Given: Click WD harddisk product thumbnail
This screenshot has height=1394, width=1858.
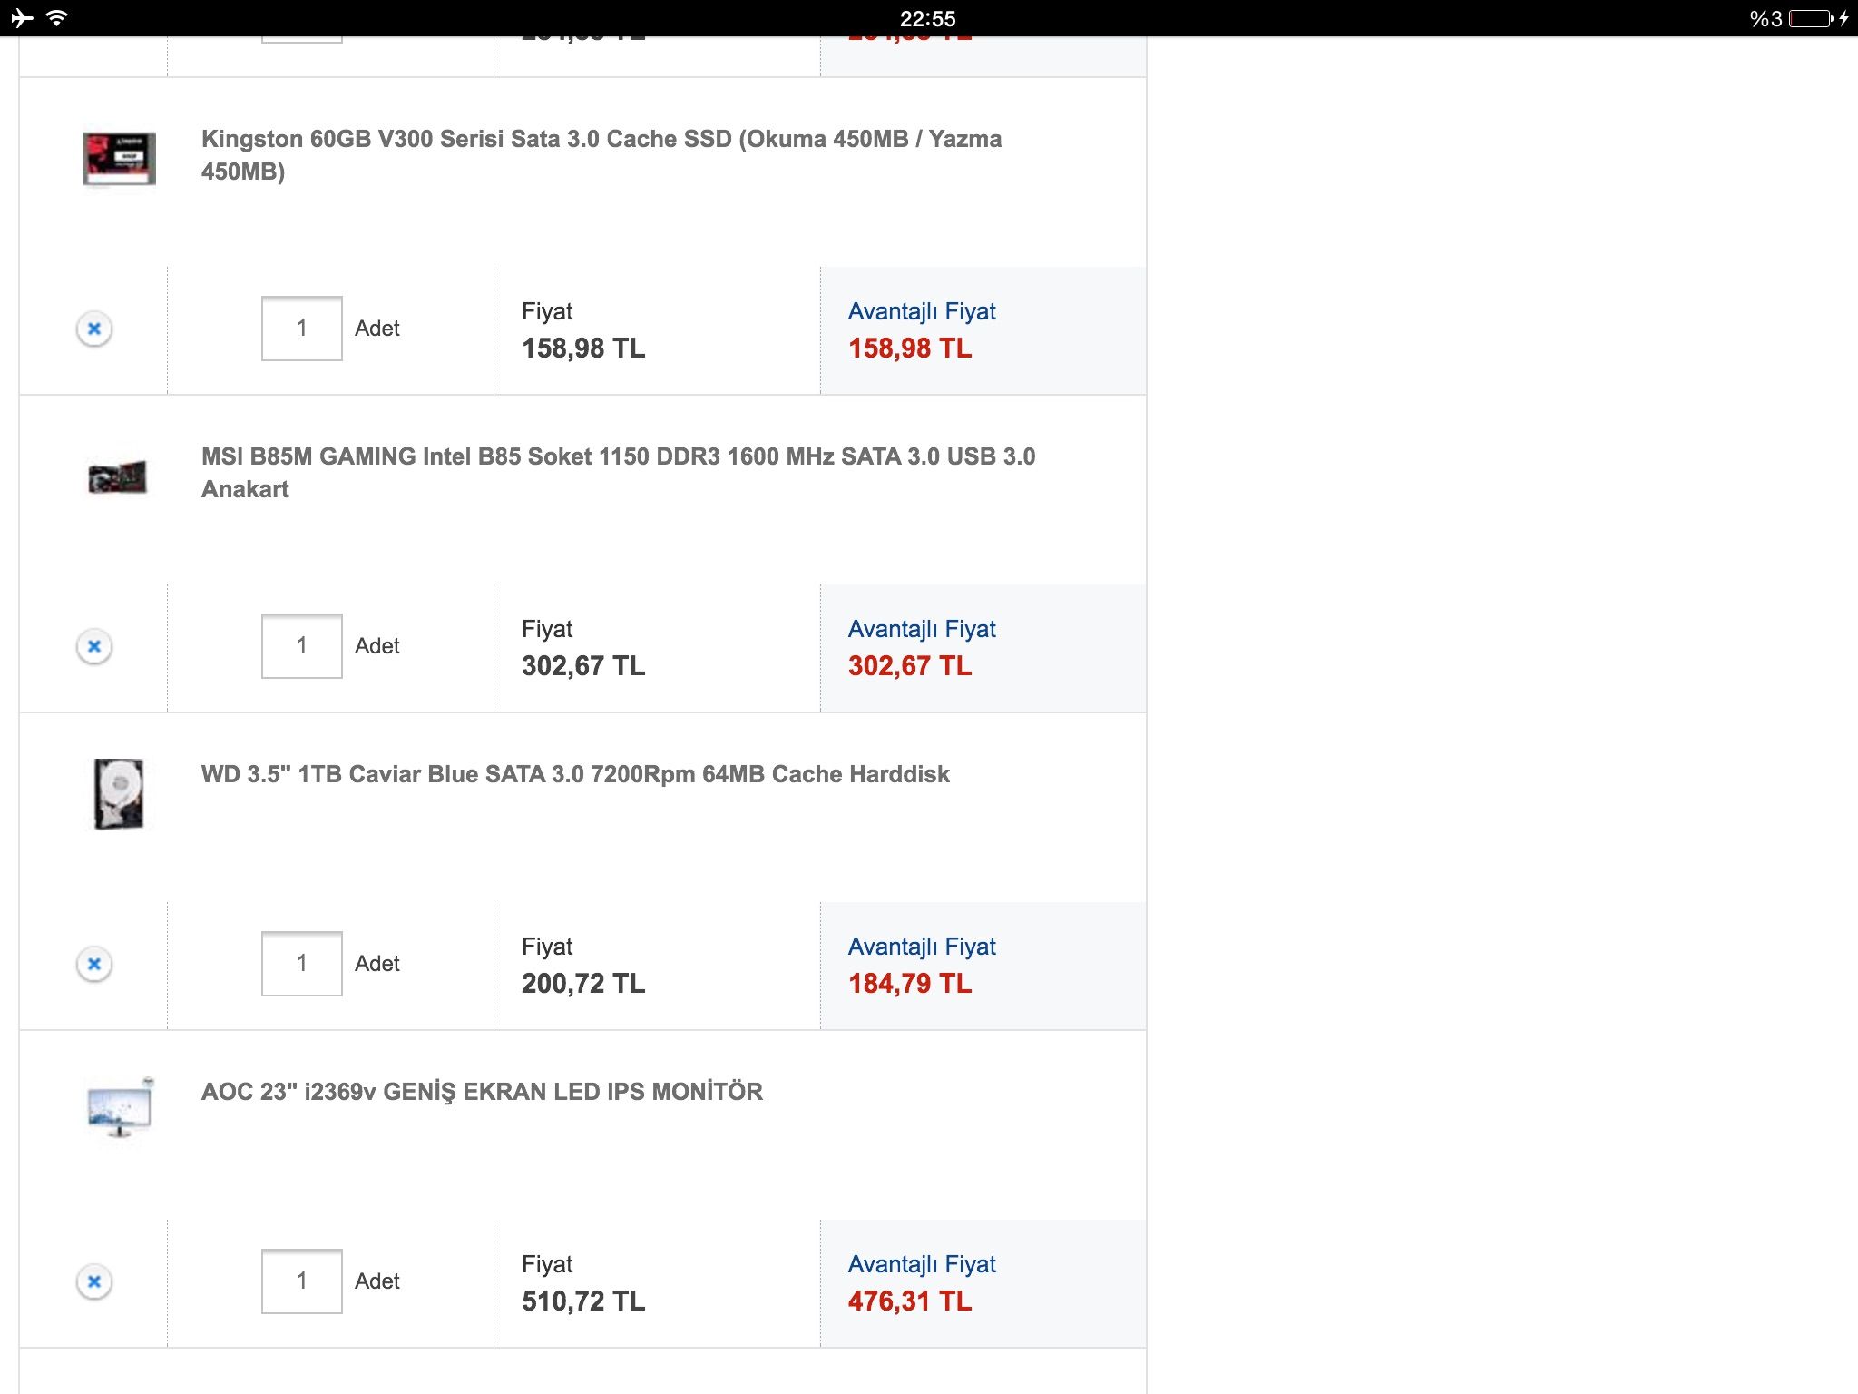Looking at the screenshot, I should point(119,793).
